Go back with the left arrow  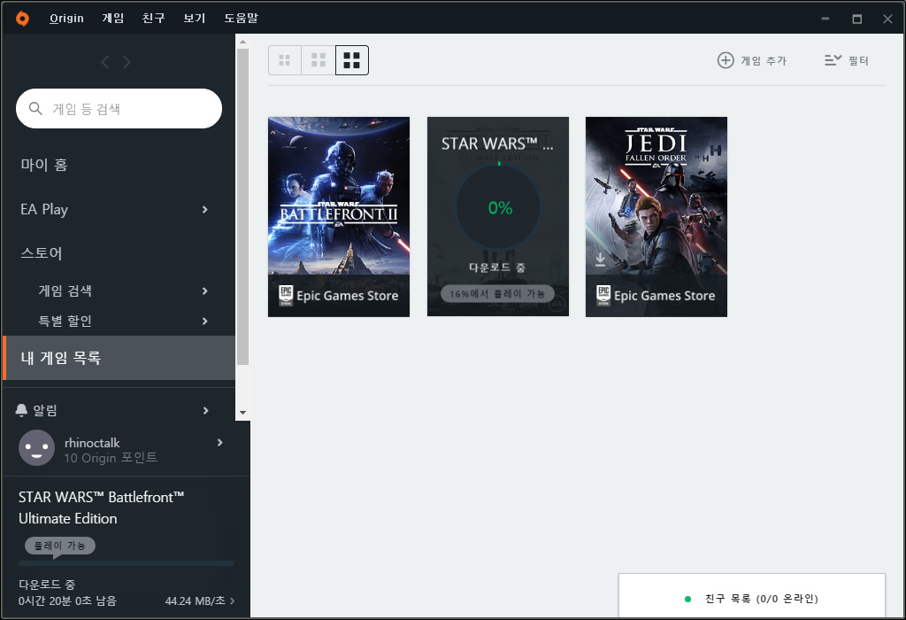[105, 62]
